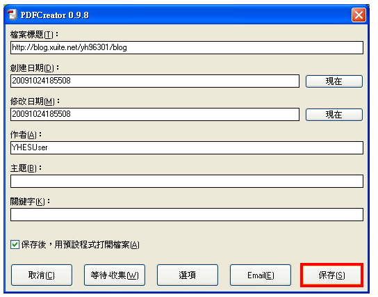Select the 作者 field showing YHESUser
This screenshot has height=297, width=378.
(187, 147)
